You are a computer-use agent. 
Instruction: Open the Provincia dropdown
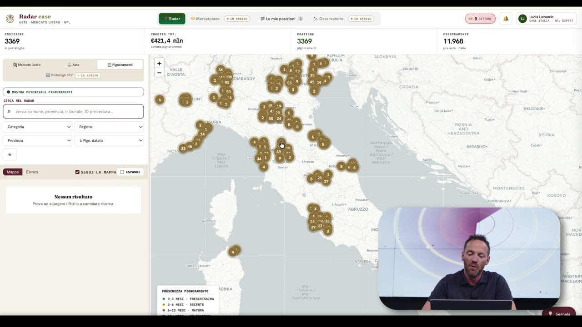pyautogui.click(x=37, y=140)
